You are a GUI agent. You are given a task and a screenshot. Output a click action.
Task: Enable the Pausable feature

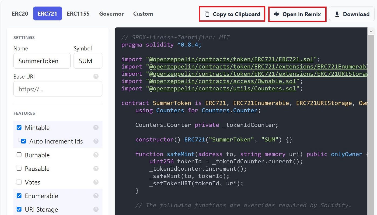coord(19,169)
